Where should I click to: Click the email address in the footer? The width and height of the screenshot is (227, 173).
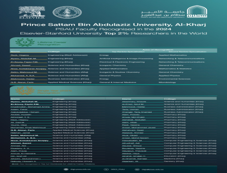153,169
